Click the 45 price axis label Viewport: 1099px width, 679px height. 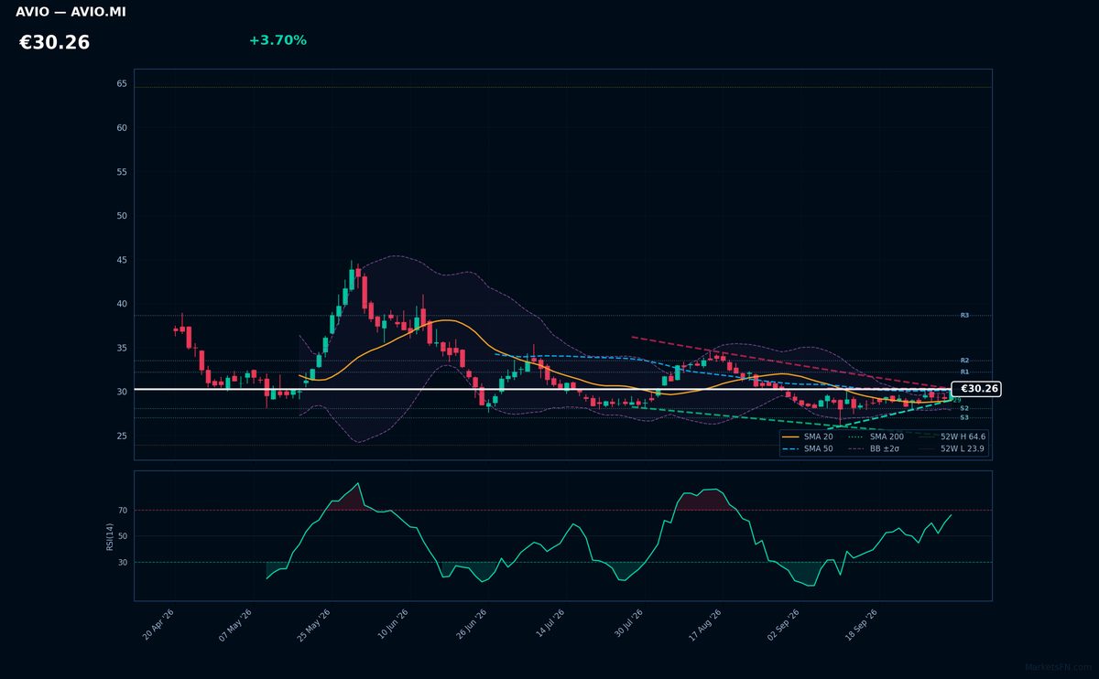pyautogui.click(x=122, y=260)
